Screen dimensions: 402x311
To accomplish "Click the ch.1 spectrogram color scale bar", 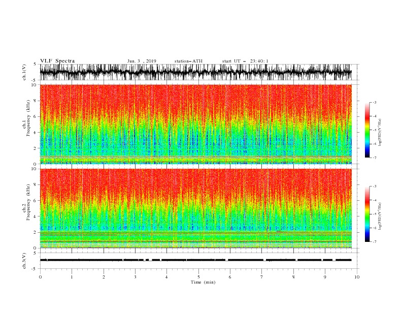I will [367, 130].
